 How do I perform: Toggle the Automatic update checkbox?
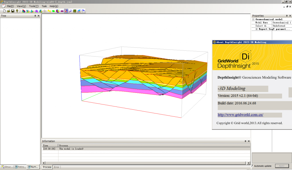pyautogui.click(x=253, y=166)
